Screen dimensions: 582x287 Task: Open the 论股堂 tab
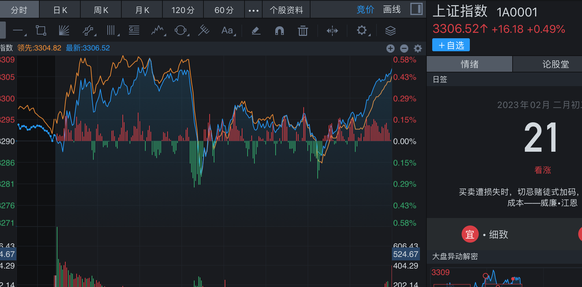click(555, 64)
